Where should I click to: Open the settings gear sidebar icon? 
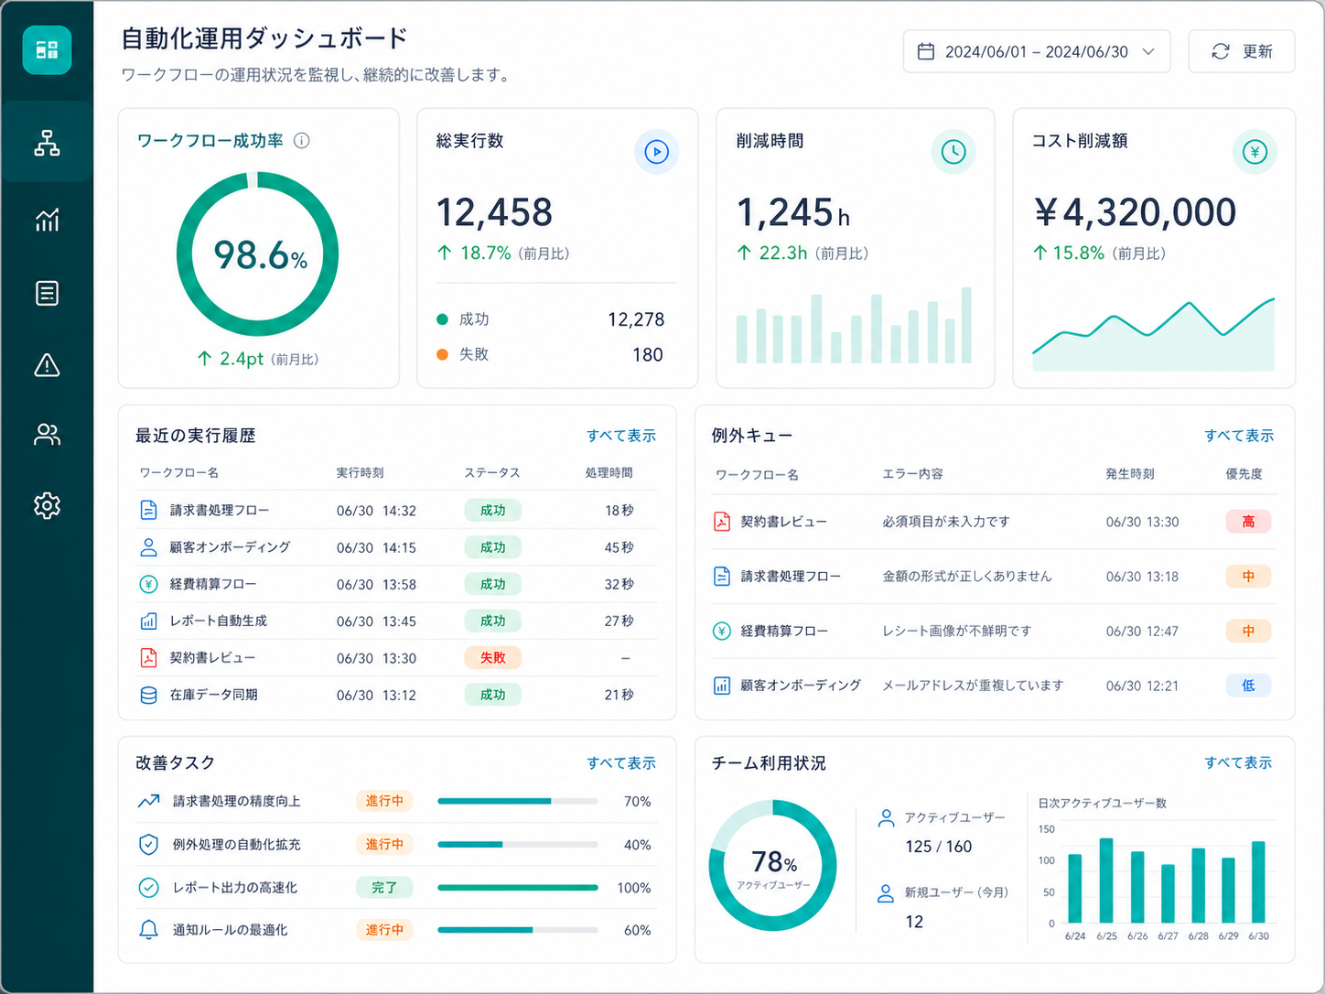pos(47,505)
